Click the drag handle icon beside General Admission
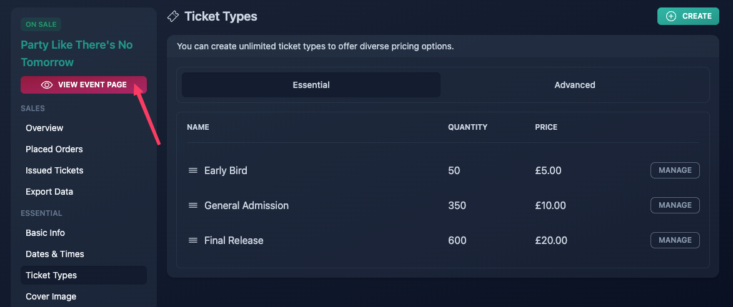 pos(193,206)
